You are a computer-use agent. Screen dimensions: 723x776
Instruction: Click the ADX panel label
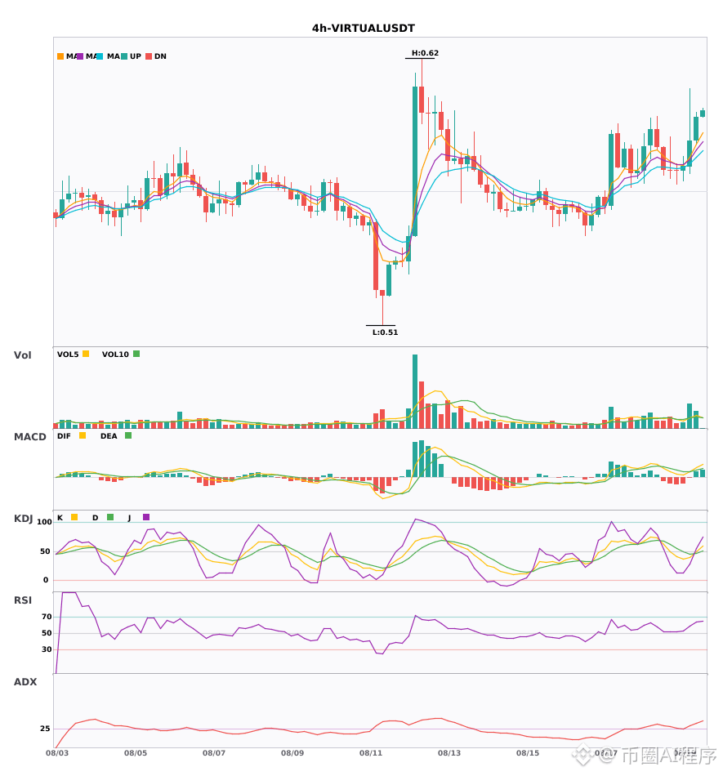tap(25, 682)
